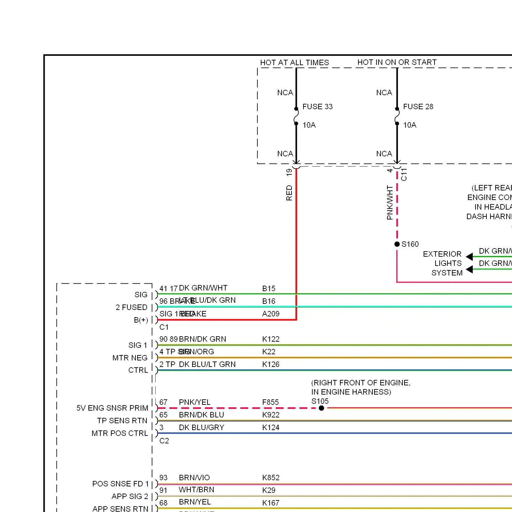The image size is (512, 512).
Task: Select the BRN/YEL wire label
Action: 195,502
